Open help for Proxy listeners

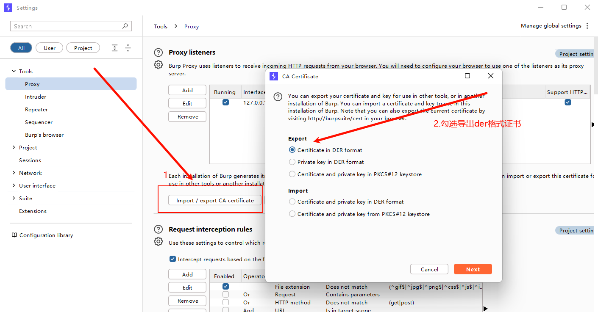pyautogui.click(x=159, y=52)
